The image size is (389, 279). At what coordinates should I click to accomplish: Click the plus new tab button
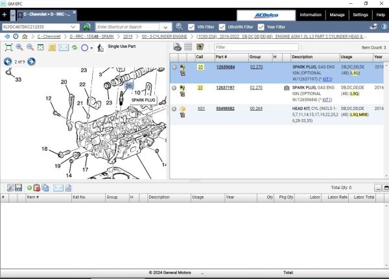click(x=5, y=15)
